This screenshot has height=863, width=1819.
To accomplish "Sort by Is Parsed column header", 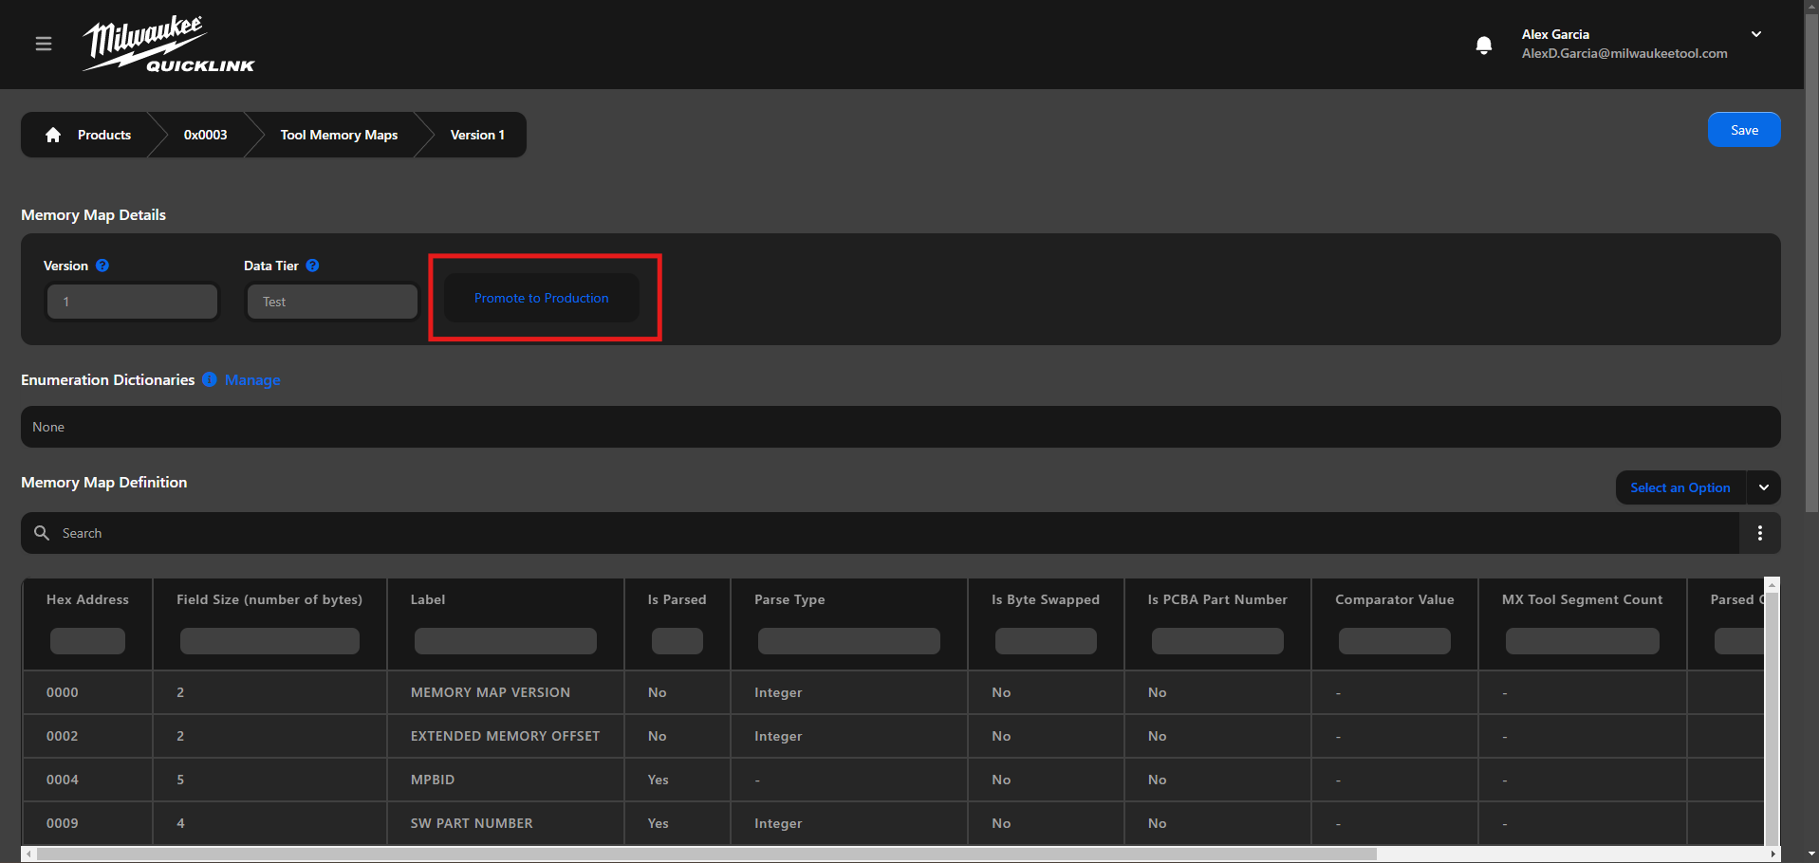I will point(677,599).
